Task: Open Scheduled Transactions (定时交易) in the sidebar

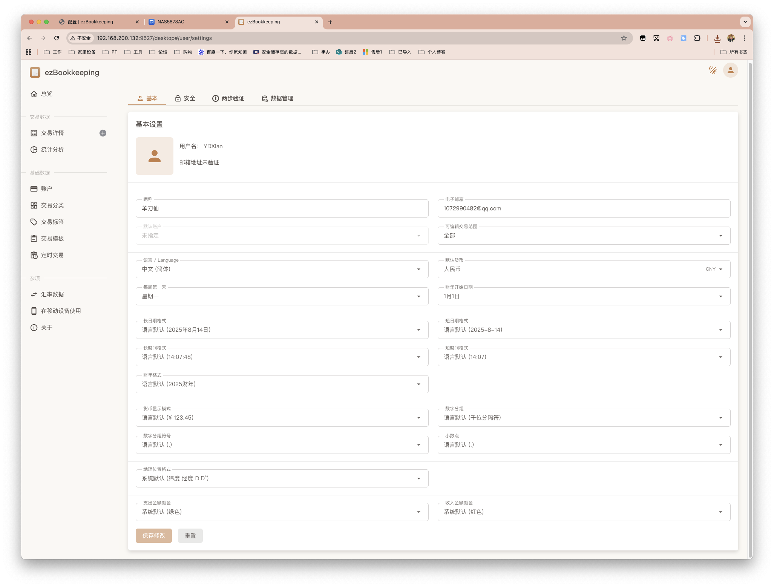Action: 52,255
